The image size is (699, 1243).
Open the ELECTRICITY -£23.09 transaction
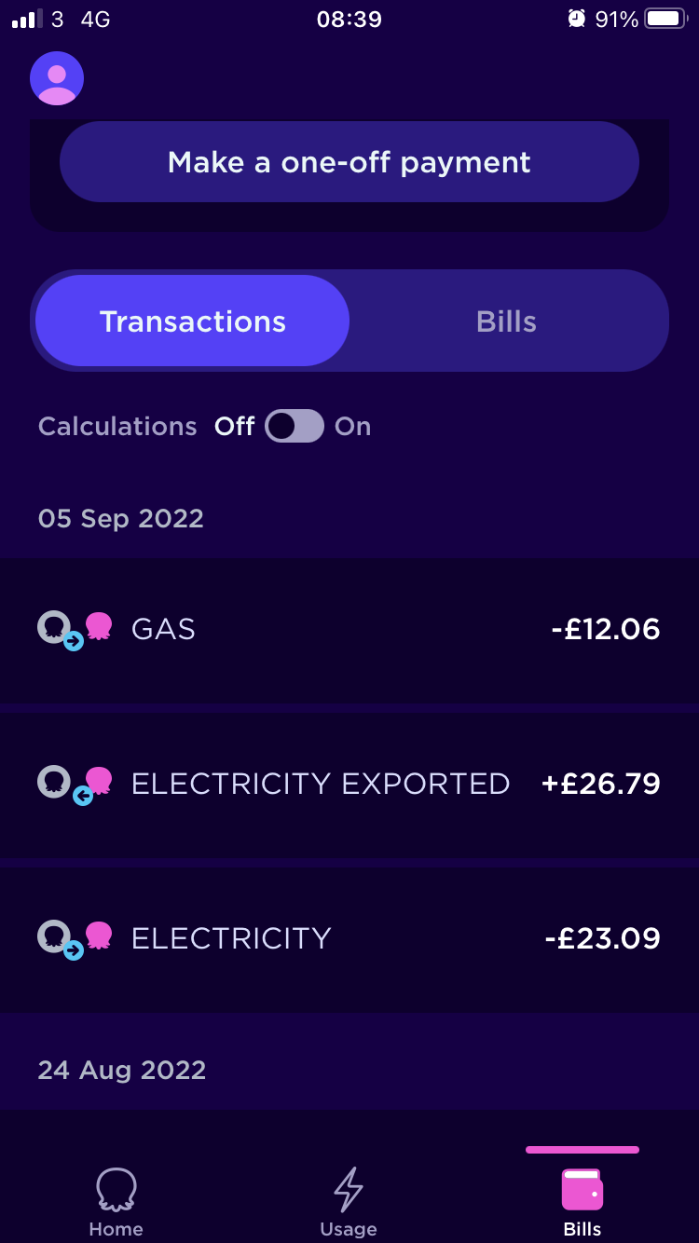click(x=349, y=938)
